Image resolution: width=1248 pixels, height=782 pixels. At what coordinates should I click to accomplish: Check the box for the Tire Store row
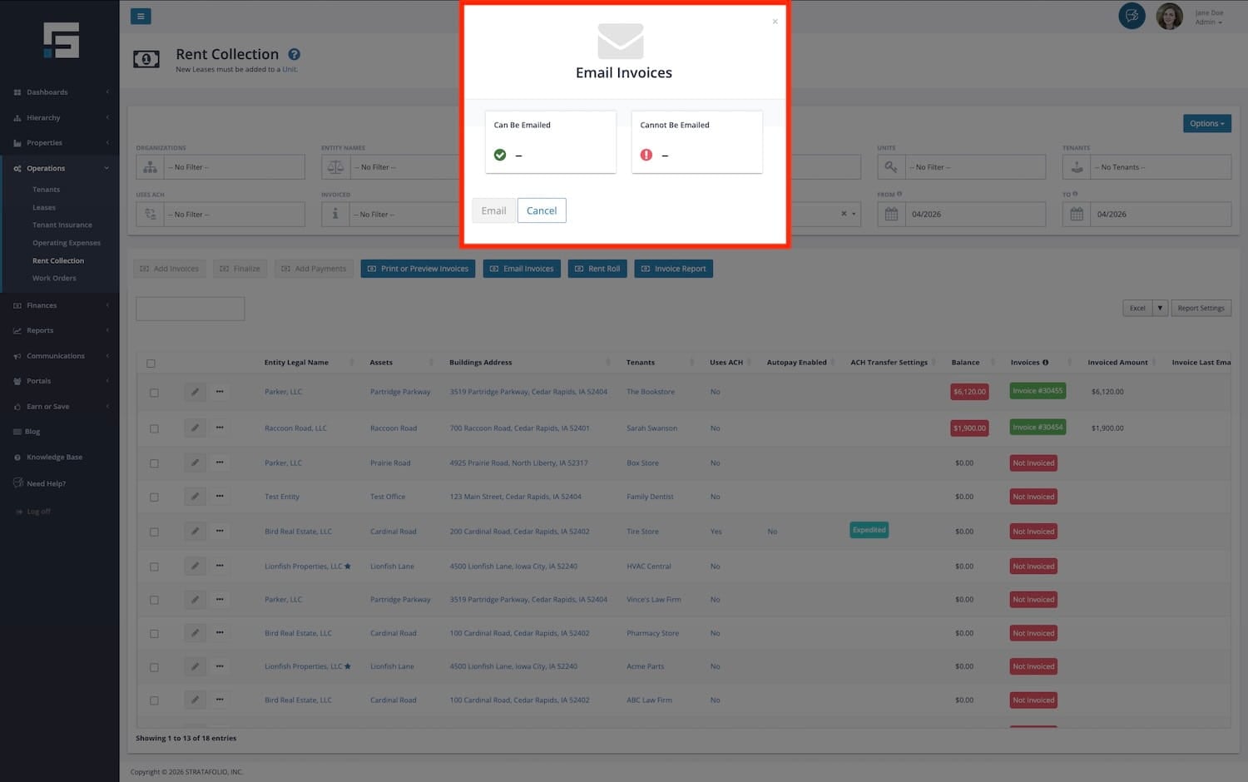click(x=154, y=532)
